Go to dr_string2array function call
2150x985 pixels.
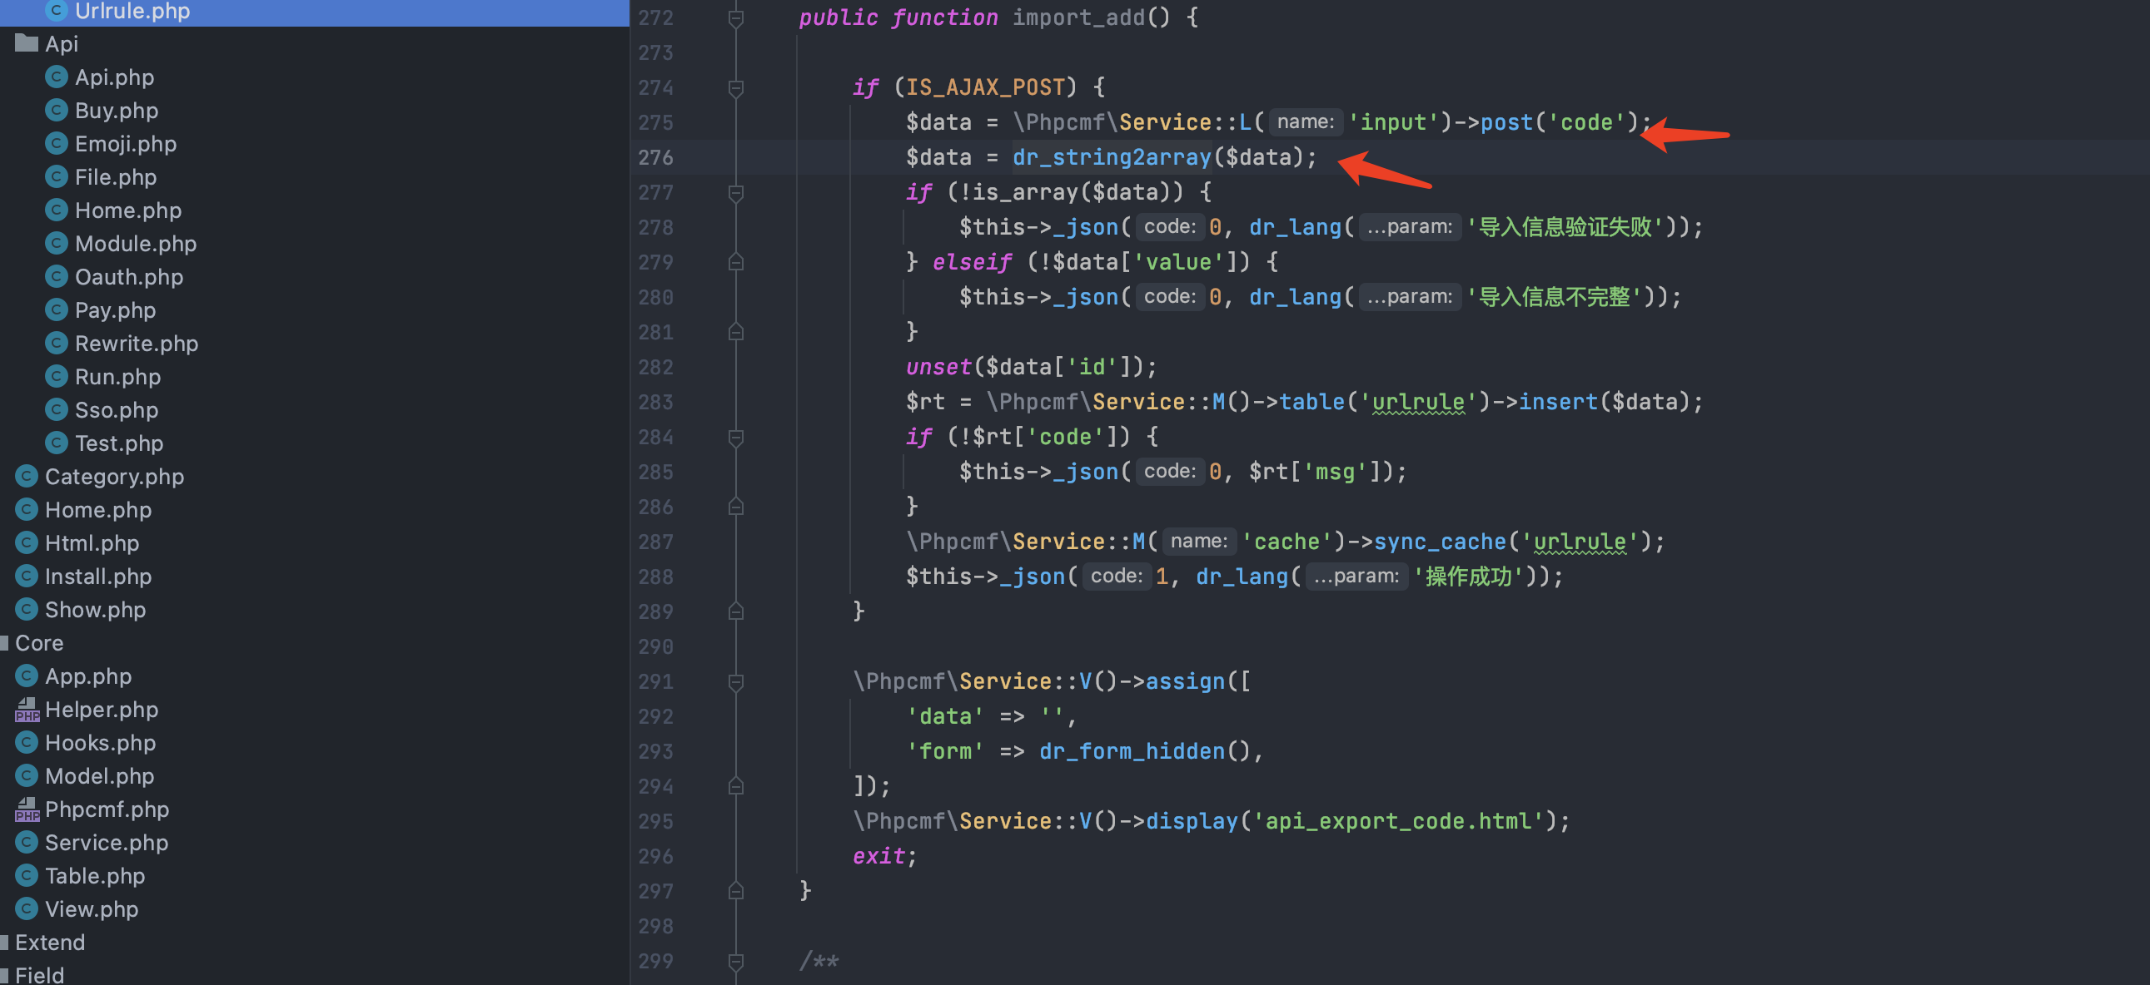click(x=1111, y=156)
